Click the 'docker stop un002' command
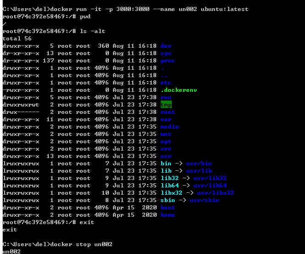 coord(81,244)
